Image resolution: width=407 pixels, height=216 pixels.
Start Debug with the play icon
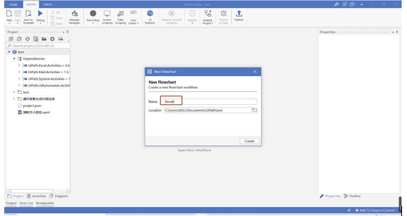click(x=40, y=13)
